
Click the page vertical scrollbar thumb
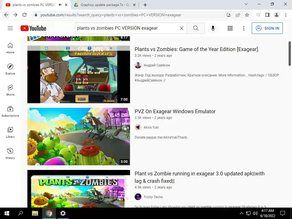click(290, 54)
